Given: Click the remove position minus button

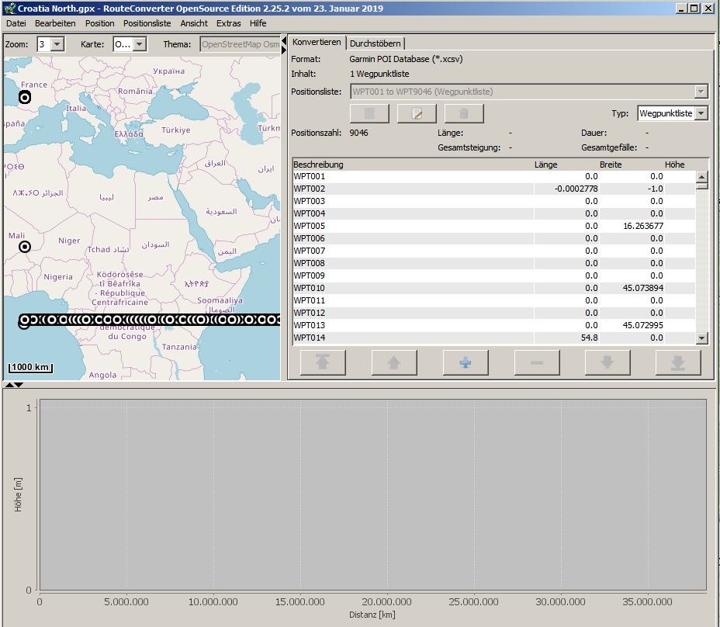Looking at the screenshot, I should pos(535,362).
